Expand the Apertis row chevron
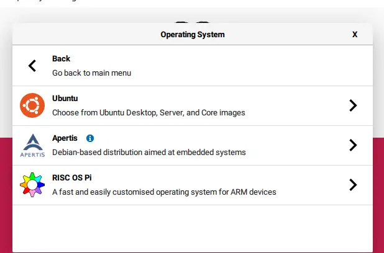The height and width of the screenshot is (253, 384). tap(353, 145)
